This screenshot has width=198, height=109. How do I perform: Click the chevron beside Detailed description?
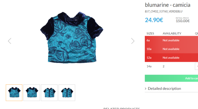(x=146, y=89)
